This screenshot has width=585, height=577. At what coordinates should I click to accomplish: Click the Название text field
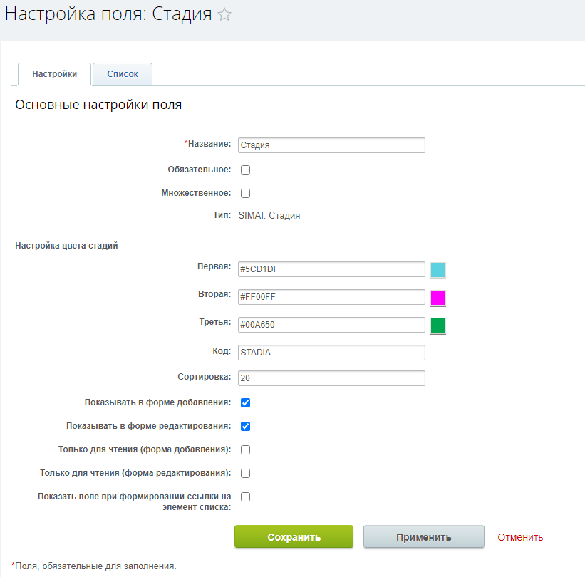(331, 145)
